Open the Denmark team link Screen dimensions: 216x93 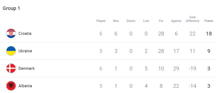(27, 68)
